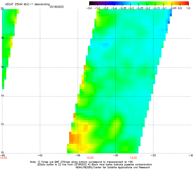The width and height of the screenshot is (193, 169).
Task: Click the -0.15 colorbar label
Action: coord(156,8)
